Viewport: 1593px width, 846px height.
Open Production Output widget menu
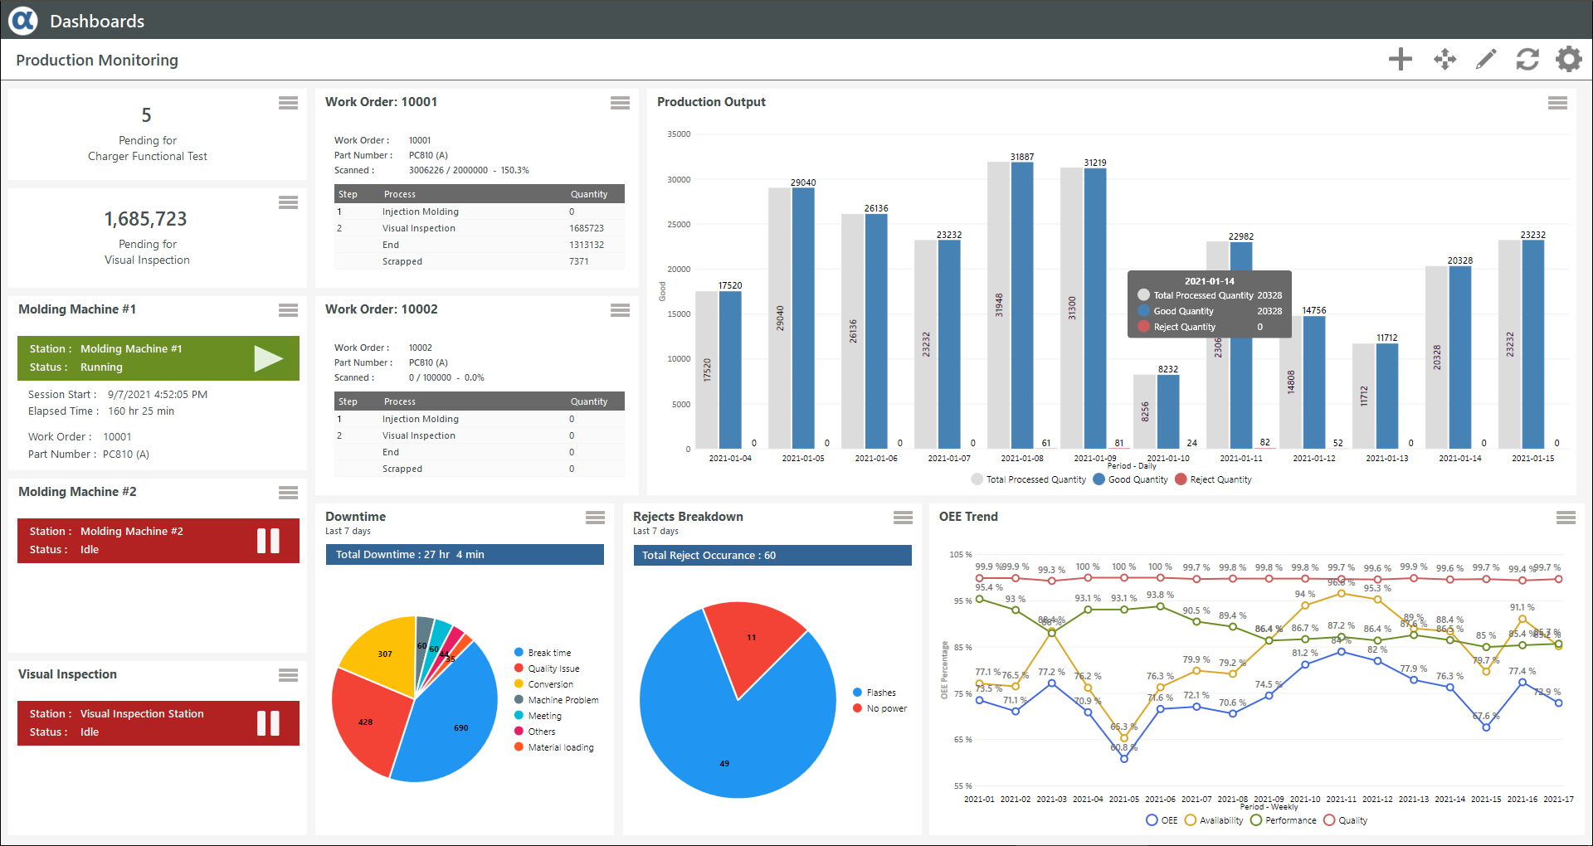point(1557,103)
